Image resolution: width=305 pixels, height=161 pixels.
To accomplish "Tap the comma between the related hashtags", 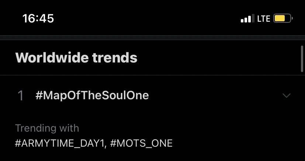I will [x=105, y=145].
